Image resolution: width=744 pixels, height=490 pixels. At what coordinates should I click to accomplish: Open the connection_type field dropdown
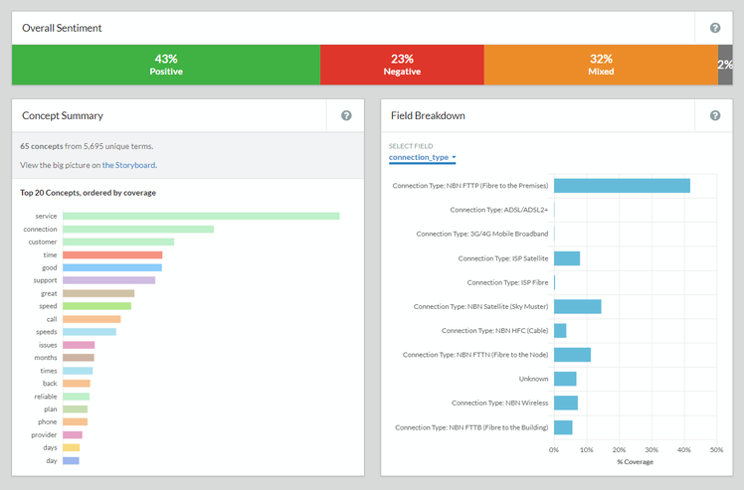(423, 157)
